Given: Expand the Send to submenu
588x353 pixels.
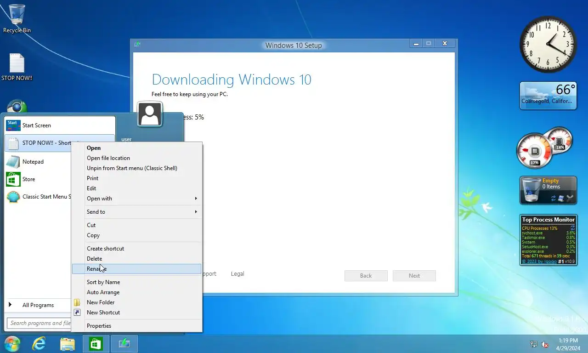Looking at the screenshot, I should (137, 212).
